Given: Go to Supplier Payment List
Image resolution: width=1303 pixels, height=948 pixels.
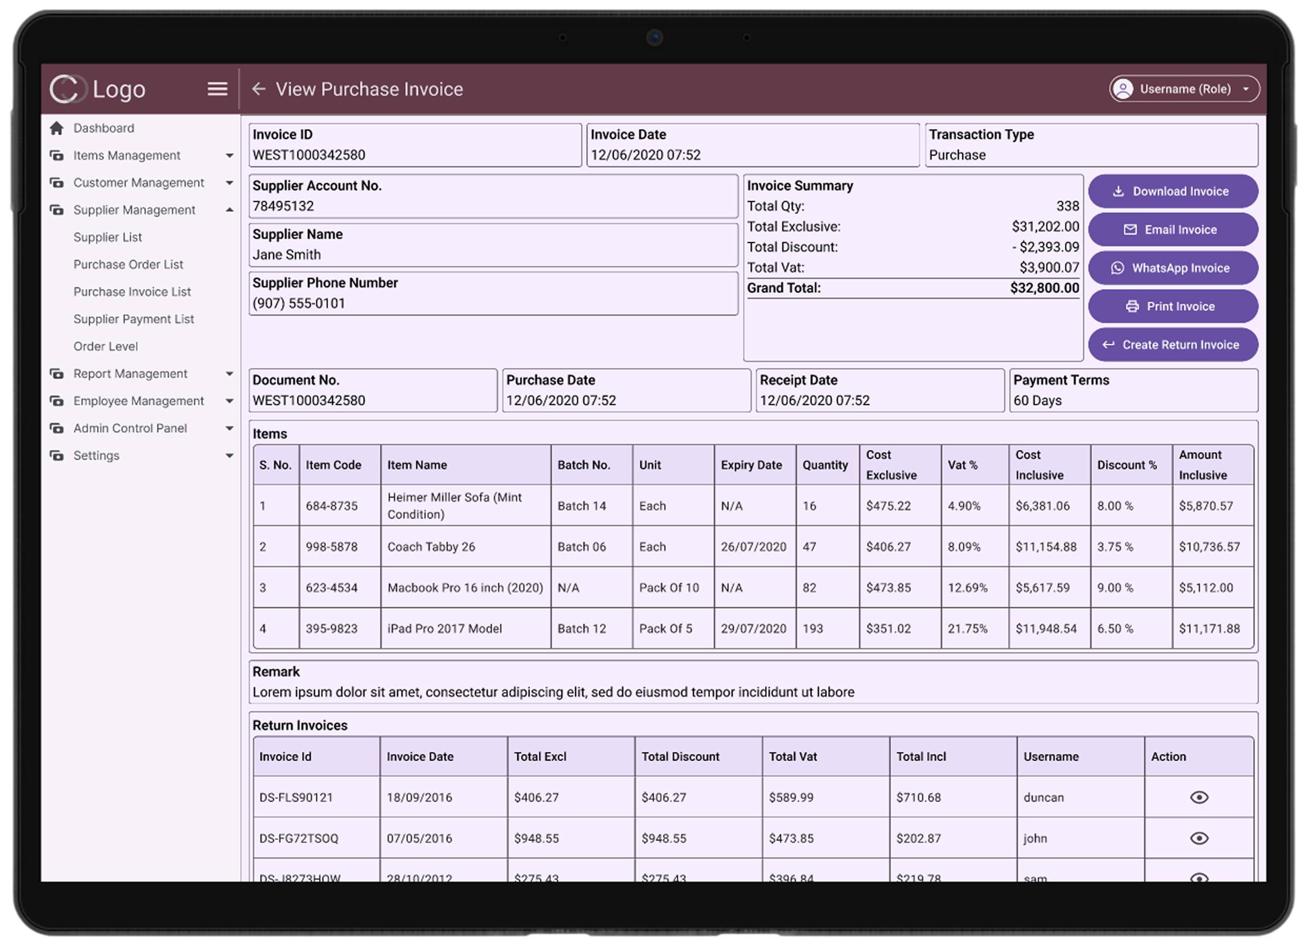Looking at the screenshot, I should point(133,319).
